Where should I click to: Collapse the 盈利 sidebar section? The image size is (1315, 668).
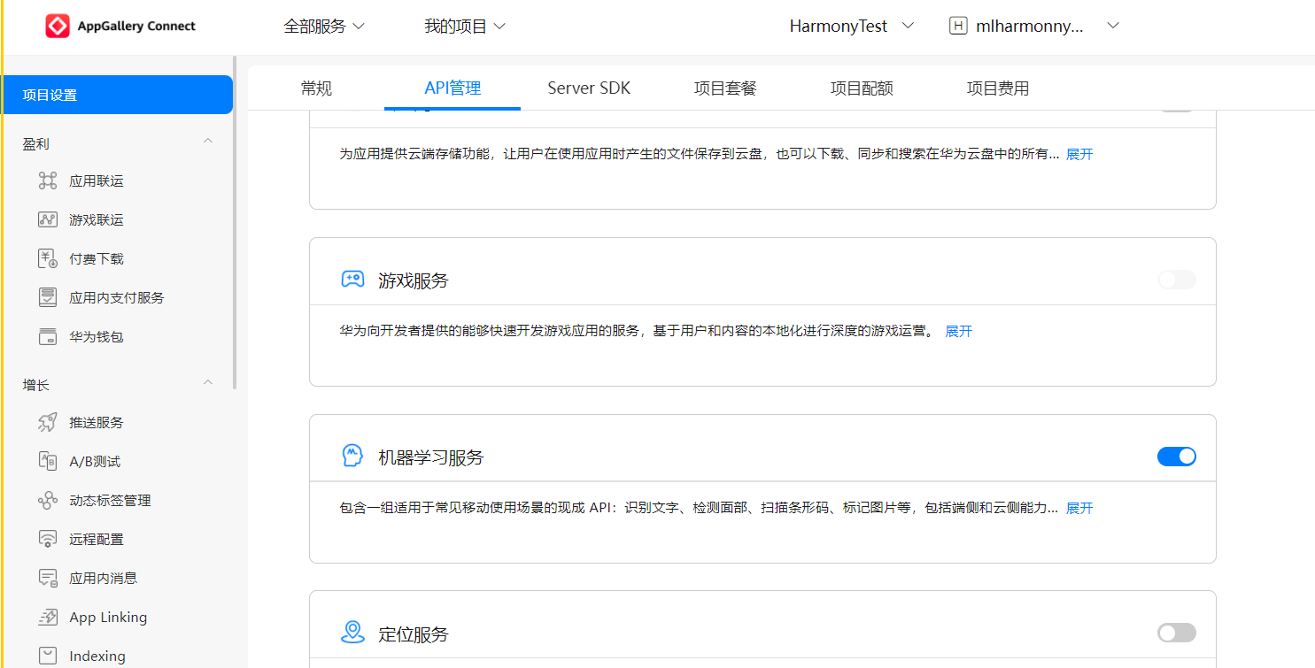pyautogui.click(x=208, y=142)
